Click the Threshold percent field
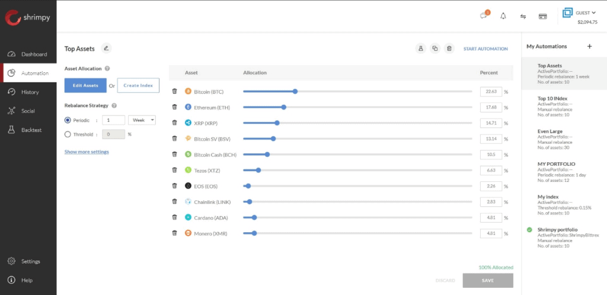Viewport: 607px width, 295px height. [113, 134]
